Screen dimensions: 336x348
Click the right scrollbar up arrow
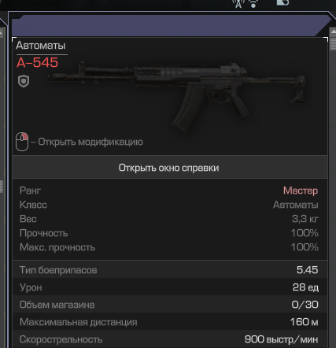[333, 31]
